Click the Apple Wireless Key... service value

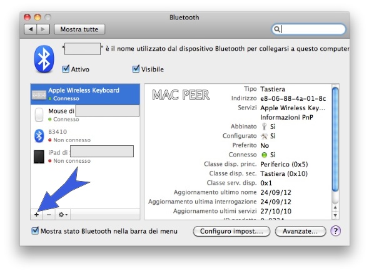coord(293,108)
